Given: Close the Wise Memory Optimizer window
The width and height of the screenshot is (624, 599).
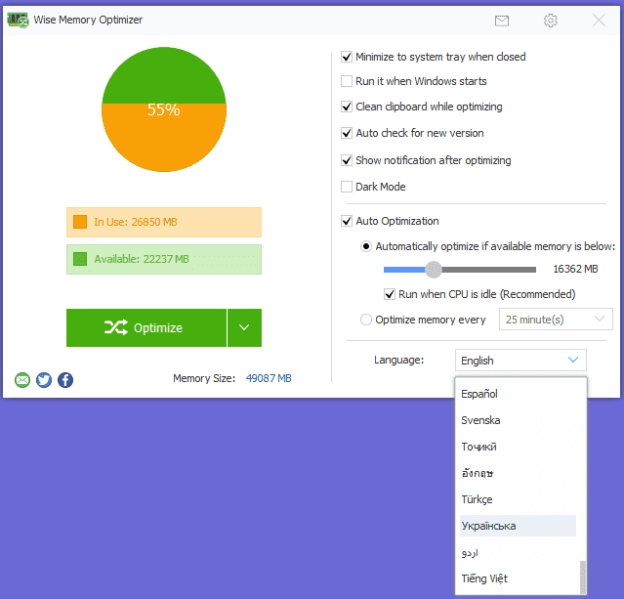Looking at the screenshot, I should (599, 20).
